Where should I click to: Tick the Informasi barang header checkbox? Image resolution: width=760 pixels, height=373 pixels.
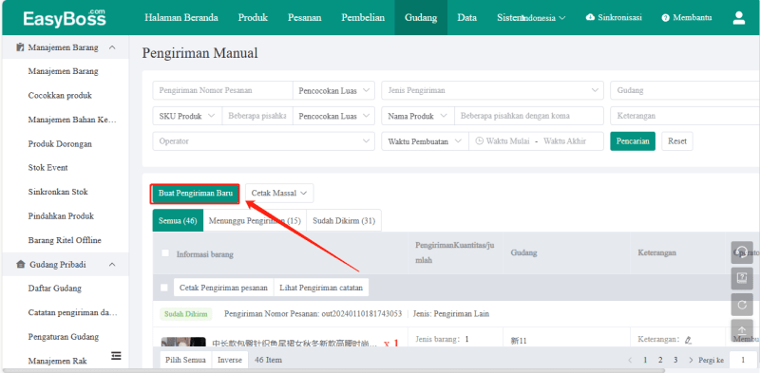tap(165, 253)
